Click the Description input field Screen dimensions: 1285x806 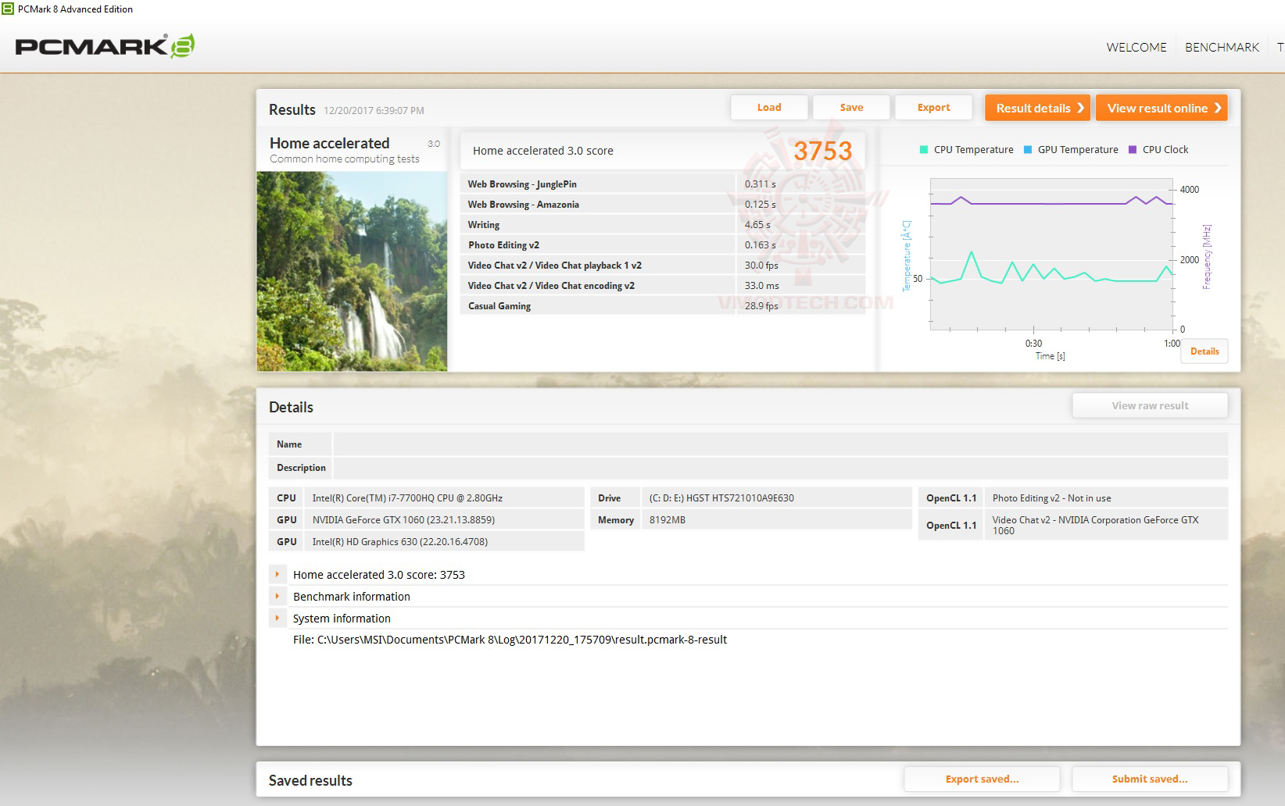click(x=780, y=468)
